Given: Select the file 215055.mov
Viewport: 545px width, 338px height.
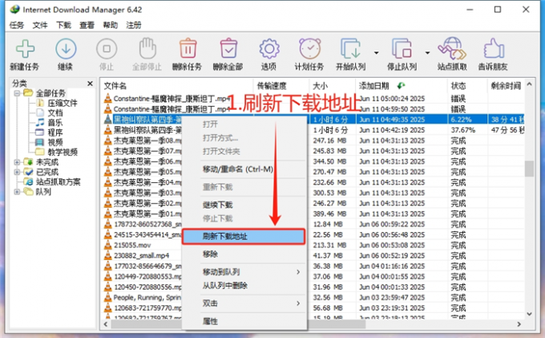Looking at the screenshot, I should pos(132,245).
